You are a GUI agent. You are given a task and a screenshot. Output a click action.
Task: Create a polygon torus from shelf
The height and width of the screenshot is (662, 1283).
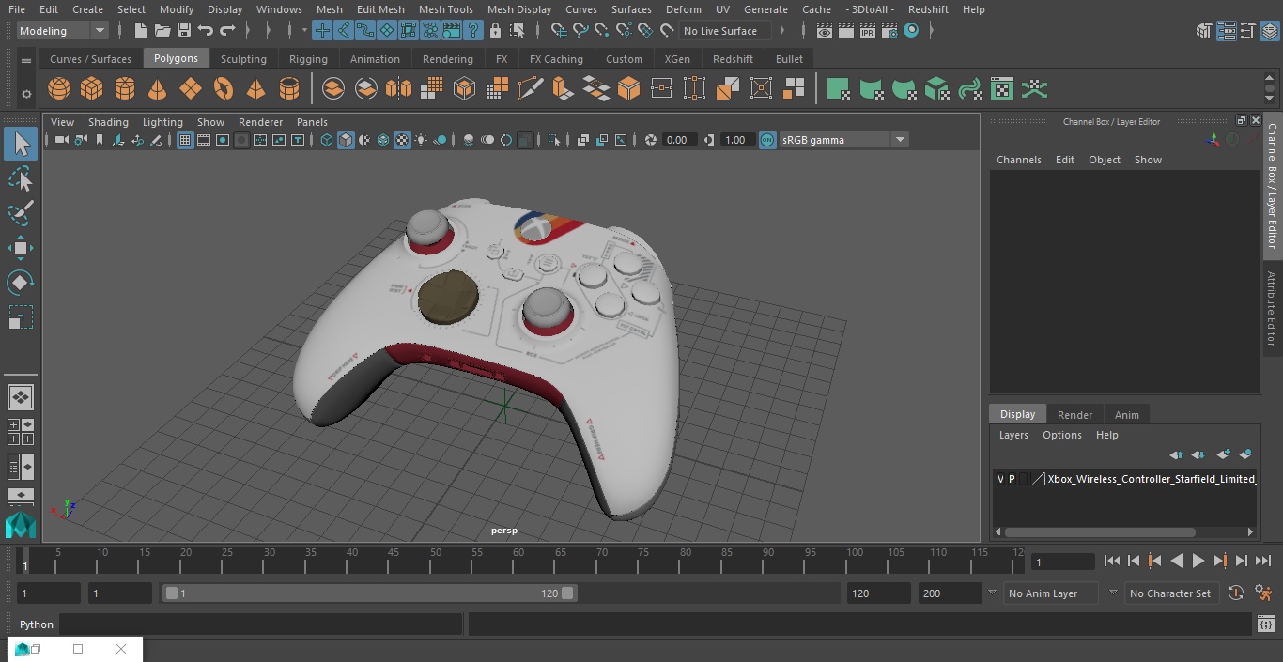point(224,89)
